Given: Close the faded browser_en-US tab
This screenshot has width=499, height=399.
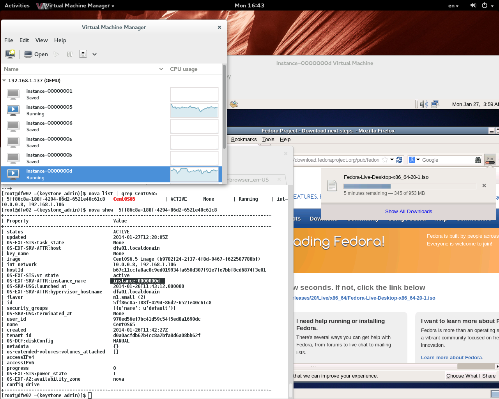Looking at the screenshot, I should coord(278,180).
